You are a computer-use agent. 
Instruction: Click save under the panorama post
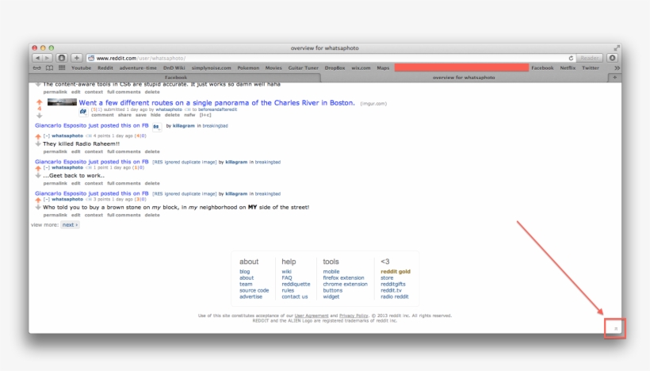[141, 115]
